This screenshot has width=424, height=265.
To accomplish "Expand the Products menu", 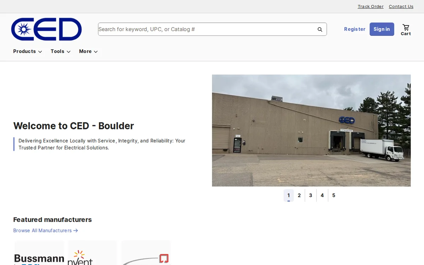I will coord(28,51).
